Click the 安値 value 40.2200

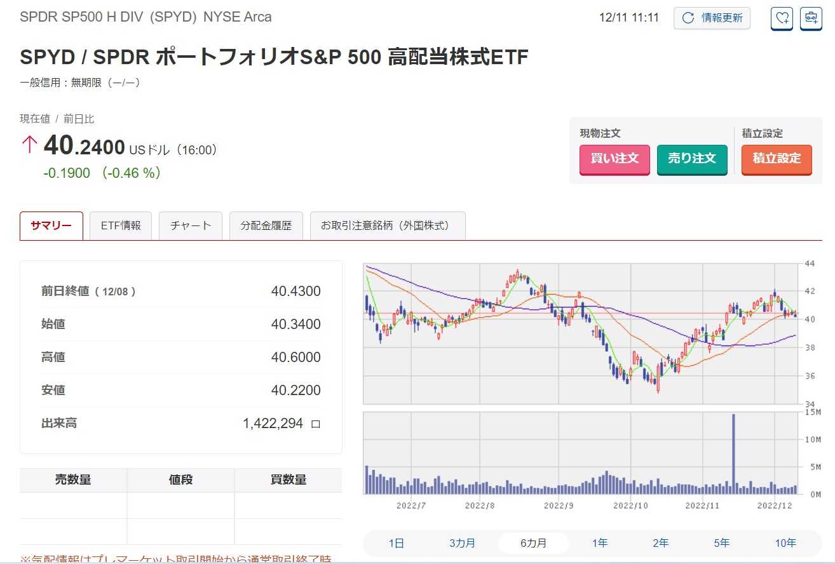point(295,391)
